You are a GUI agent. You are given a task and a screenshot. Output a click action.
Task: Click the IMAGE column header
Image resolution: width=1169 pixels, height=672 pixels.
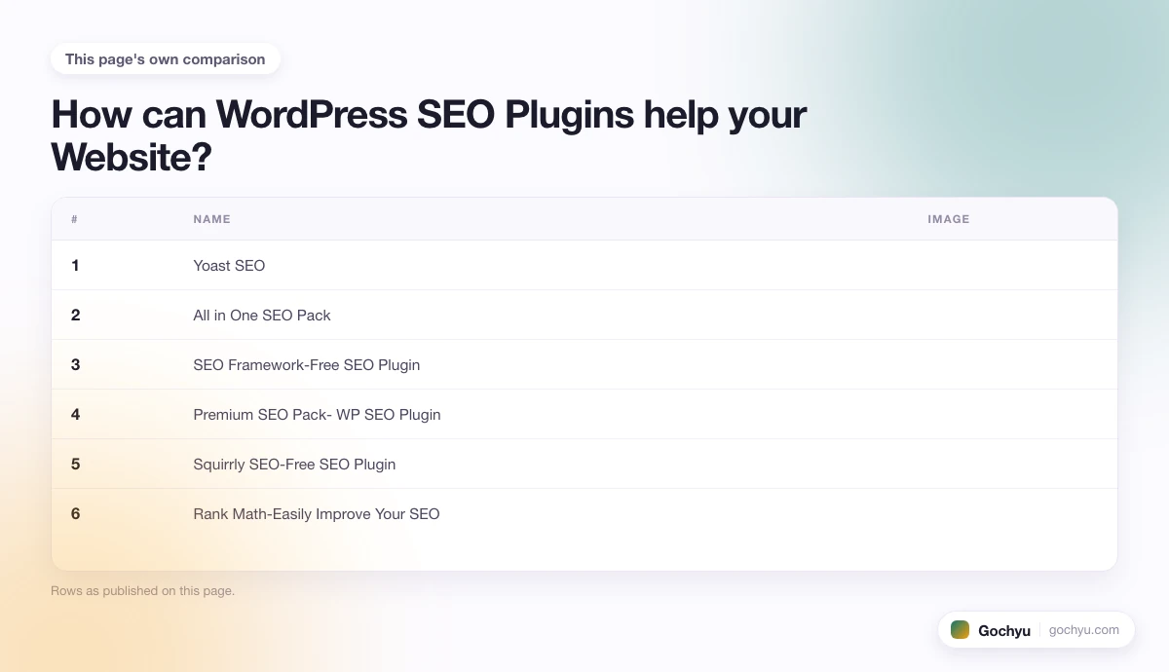[949, 219]
